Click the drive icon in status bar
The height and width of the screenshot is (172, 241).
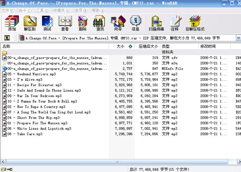pos(3,169)
